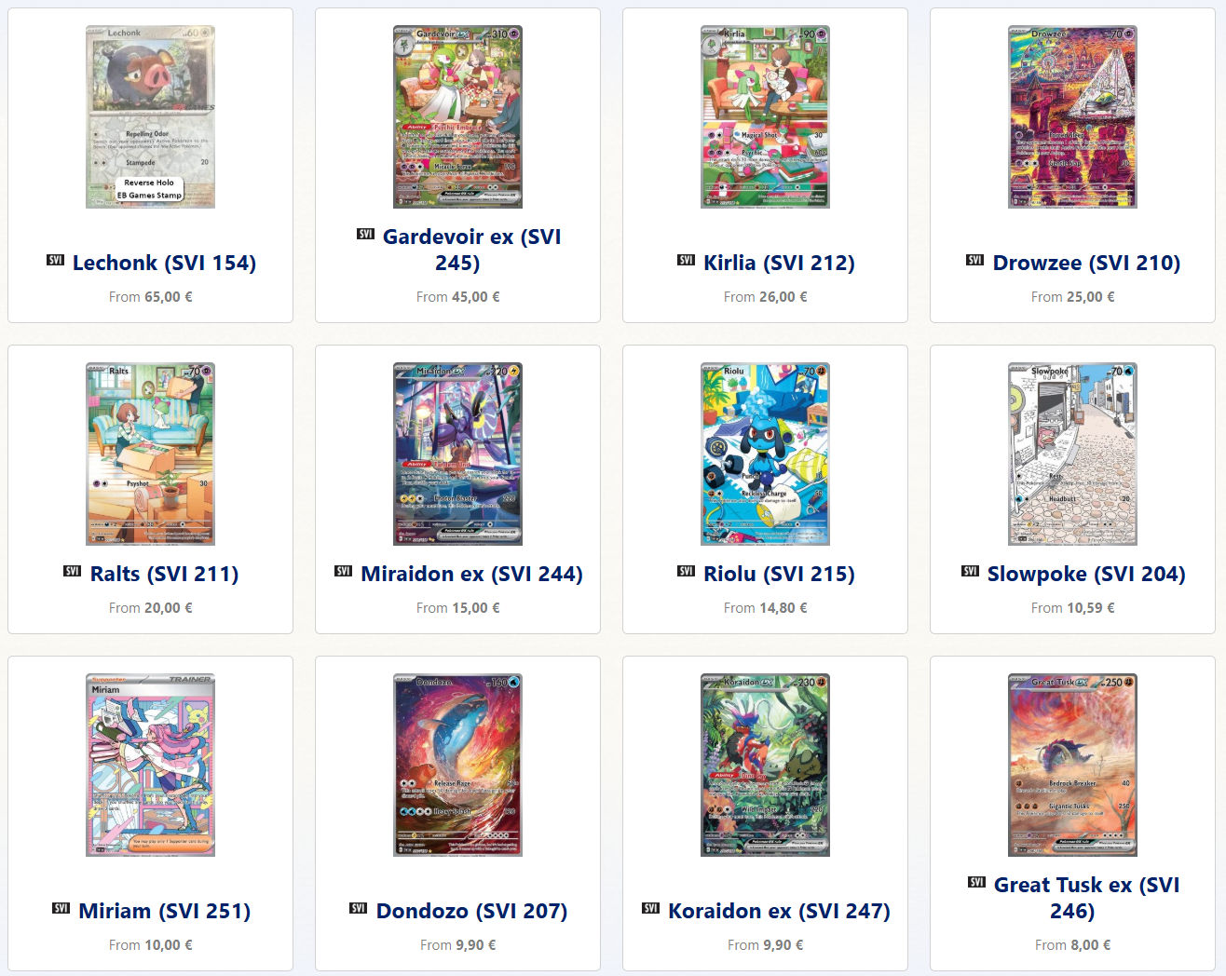Open Miraidon ex (SVI 244) title link
The image size is (1226, 976).
pos(471,574)
